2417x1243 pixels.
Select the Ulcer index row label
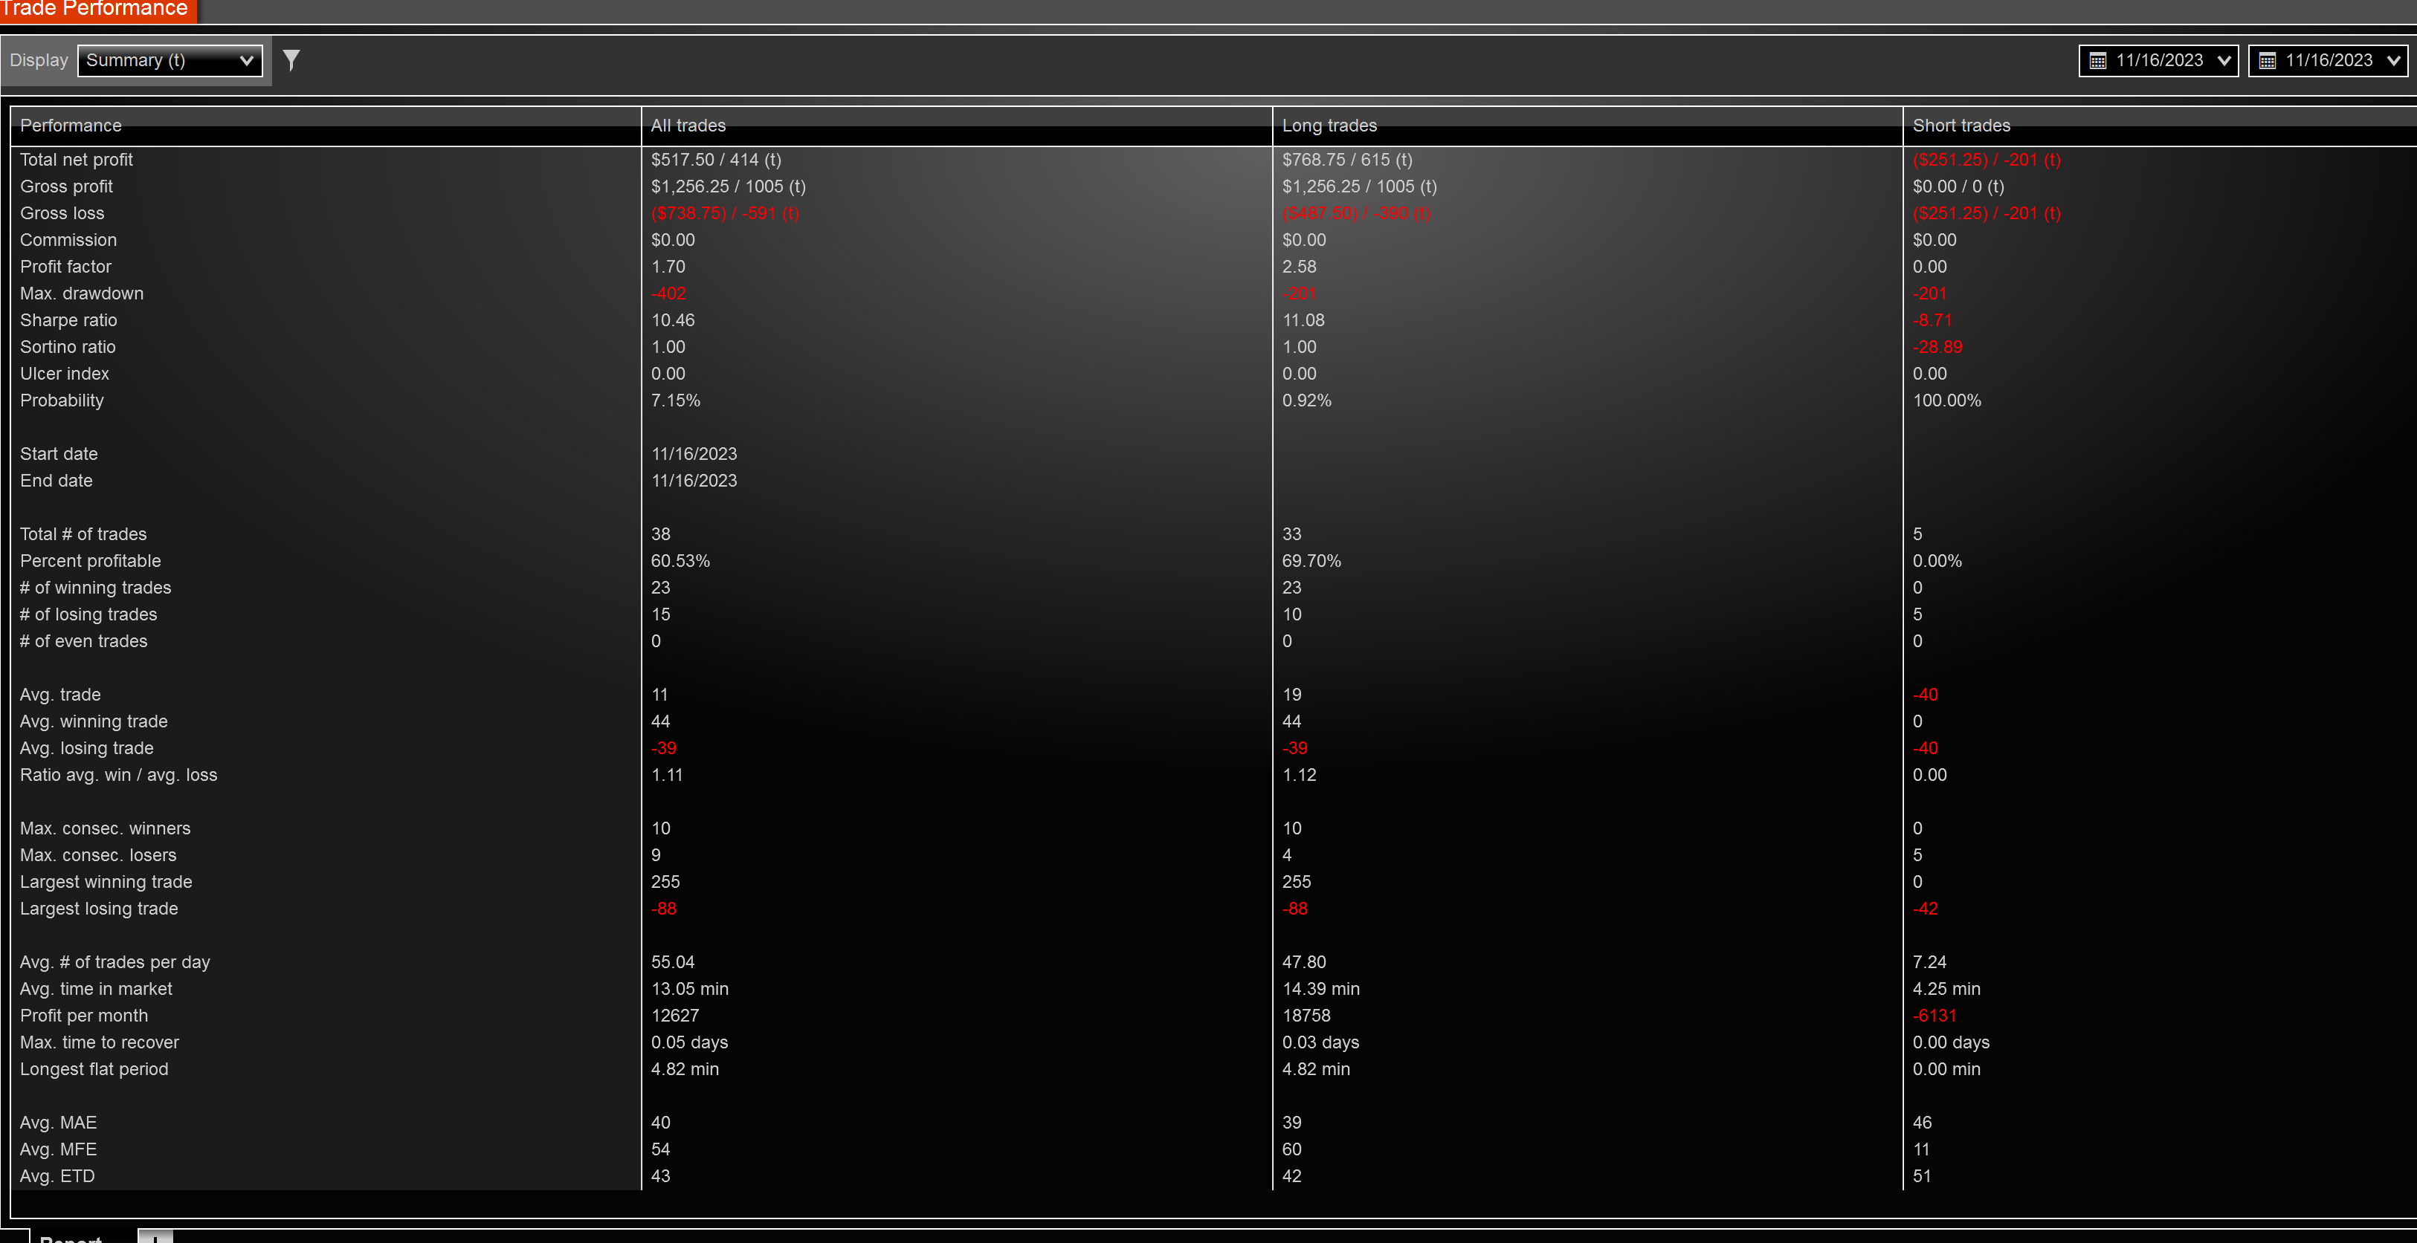[x=65, y=374]
